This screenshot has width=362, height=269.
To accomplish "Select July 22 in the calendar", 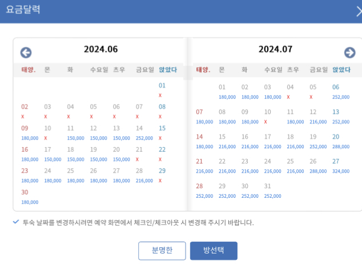I will [227, 166].
